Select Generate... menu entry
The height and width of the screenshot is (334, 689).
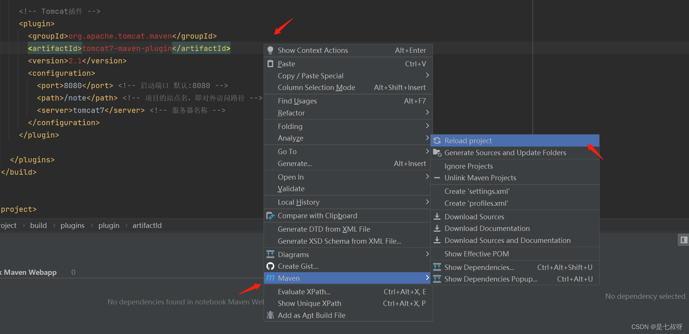coord(348,163)
